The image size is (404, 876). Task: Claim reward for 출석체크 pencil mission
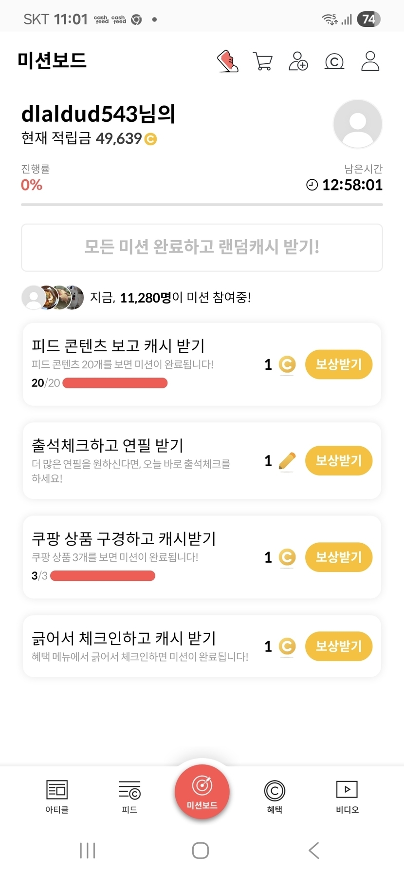(339, 461)
